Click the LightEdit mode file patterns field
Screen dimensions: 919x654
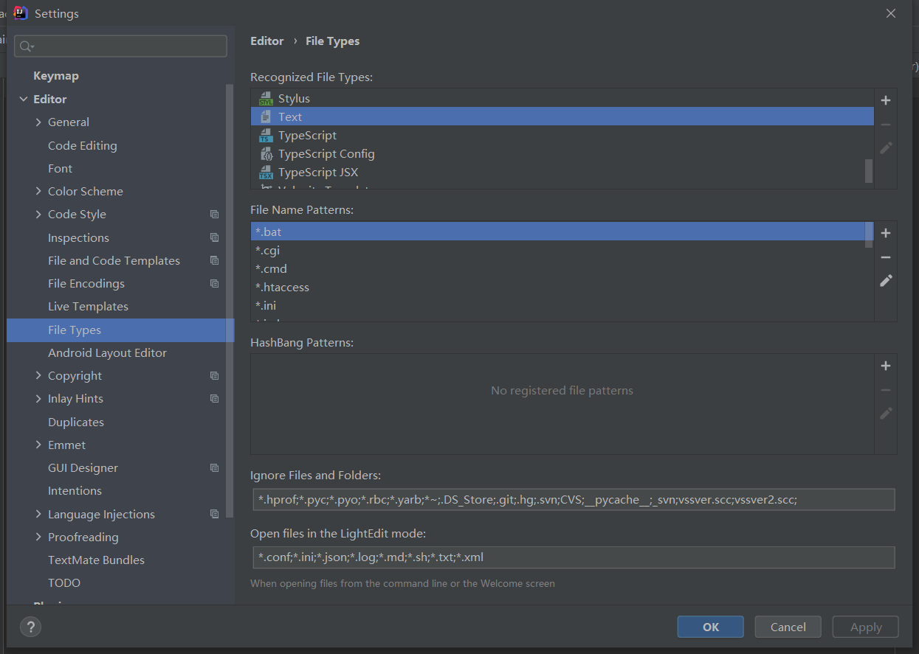click(x=574, y=557)
